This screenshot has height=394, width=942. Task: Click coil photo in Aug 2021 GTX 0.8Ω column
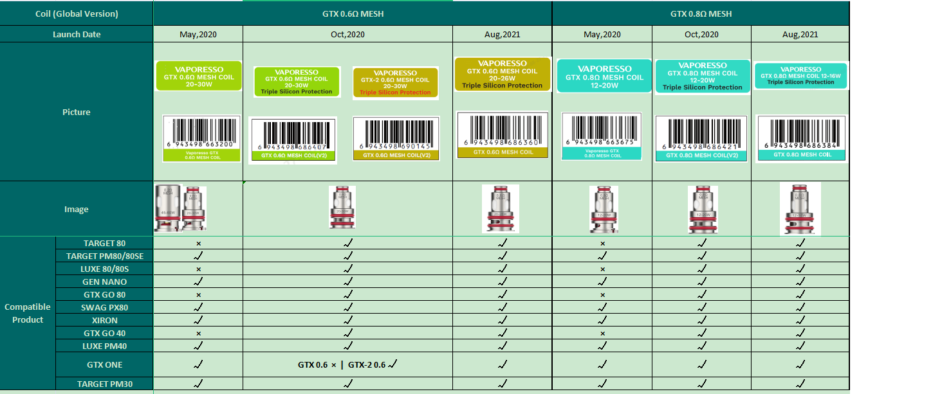pyautogui.click(x=800, y=210)
